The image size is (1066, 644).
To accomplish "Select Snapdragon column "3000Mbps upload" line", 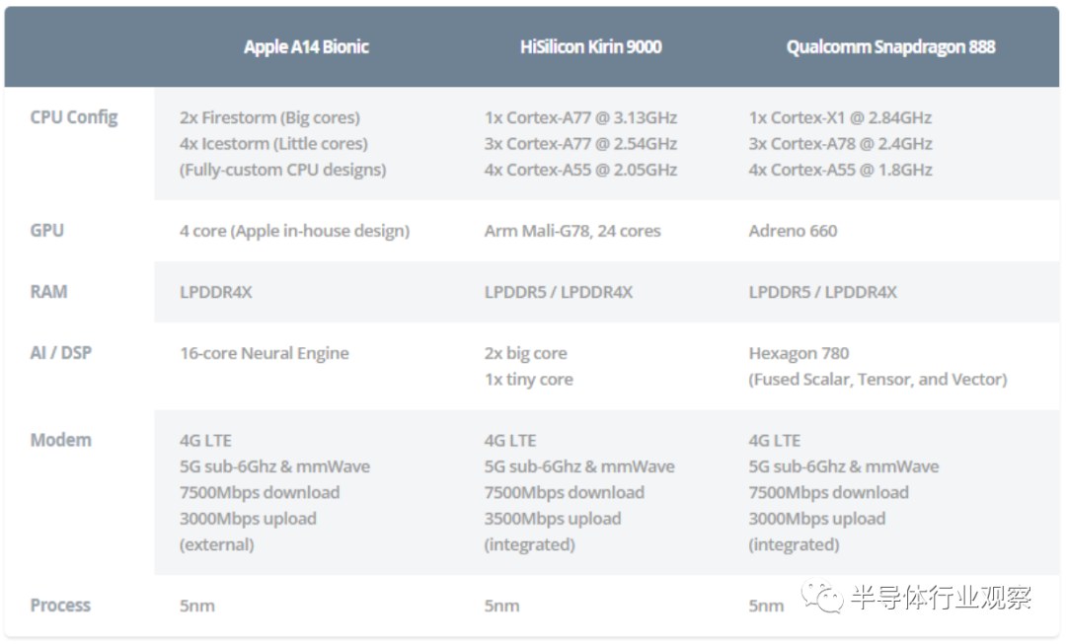I will (817, 519).
